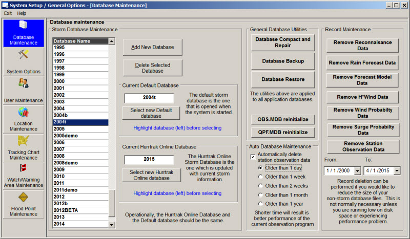Click Delete Selected Database button
Screen dimensions: 410x239
(x=153, y=68)
